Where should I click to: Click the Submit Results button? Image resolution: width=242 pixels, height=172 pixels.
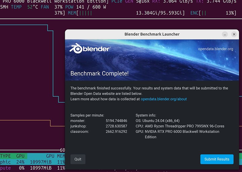coord(217,159)
